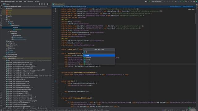Select gradlew.bat file

pos(11,49)
